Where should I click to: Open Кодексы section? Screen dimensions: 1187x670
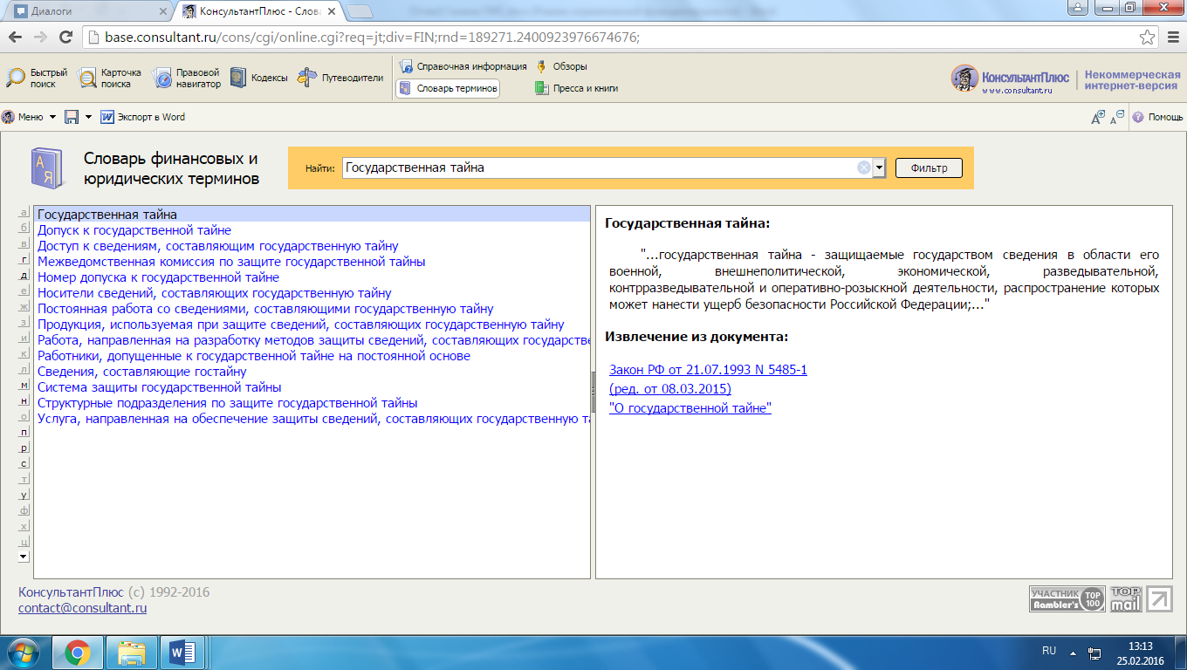click(x=259, y=78)
